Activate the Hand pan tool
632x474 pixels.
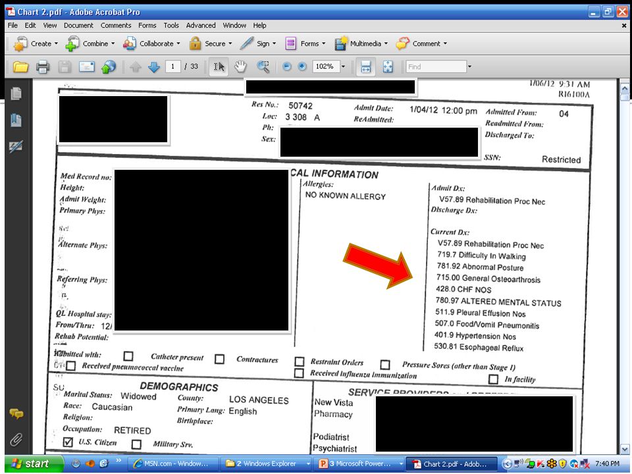point(241,66)
